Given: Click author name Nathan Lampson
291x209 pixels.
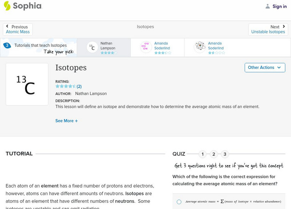Looking at the screenshot, I should pos(91,94).
